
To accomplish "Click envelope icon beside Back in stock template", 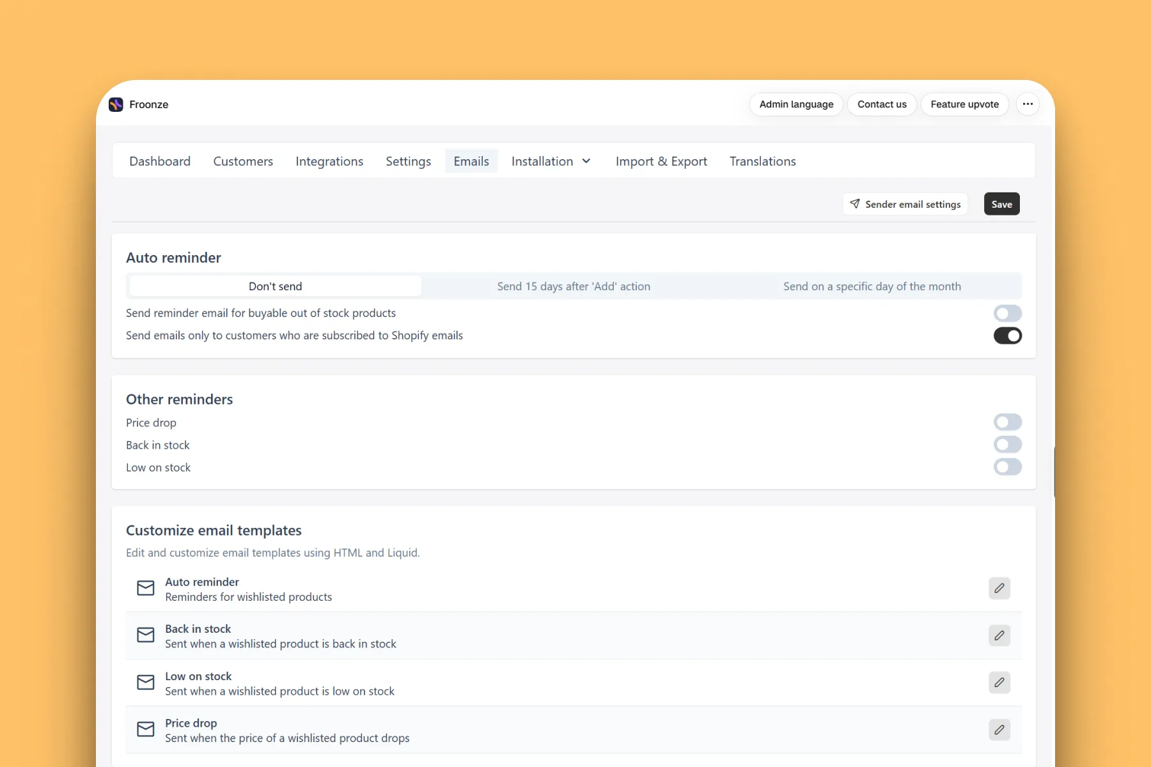I will coord(146,635).
